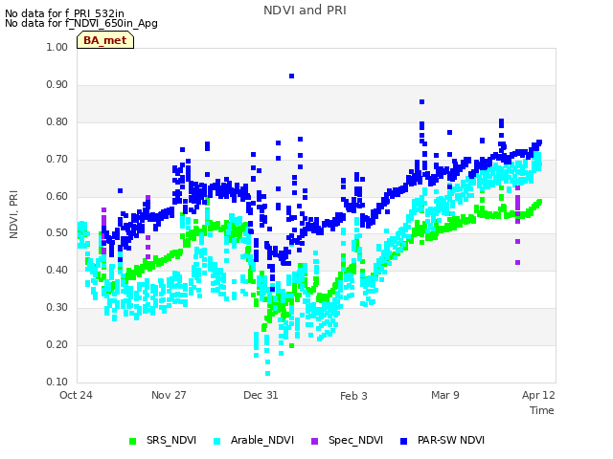
Task: Click the 0.60 y-axis value
Action: pos(57,196)
